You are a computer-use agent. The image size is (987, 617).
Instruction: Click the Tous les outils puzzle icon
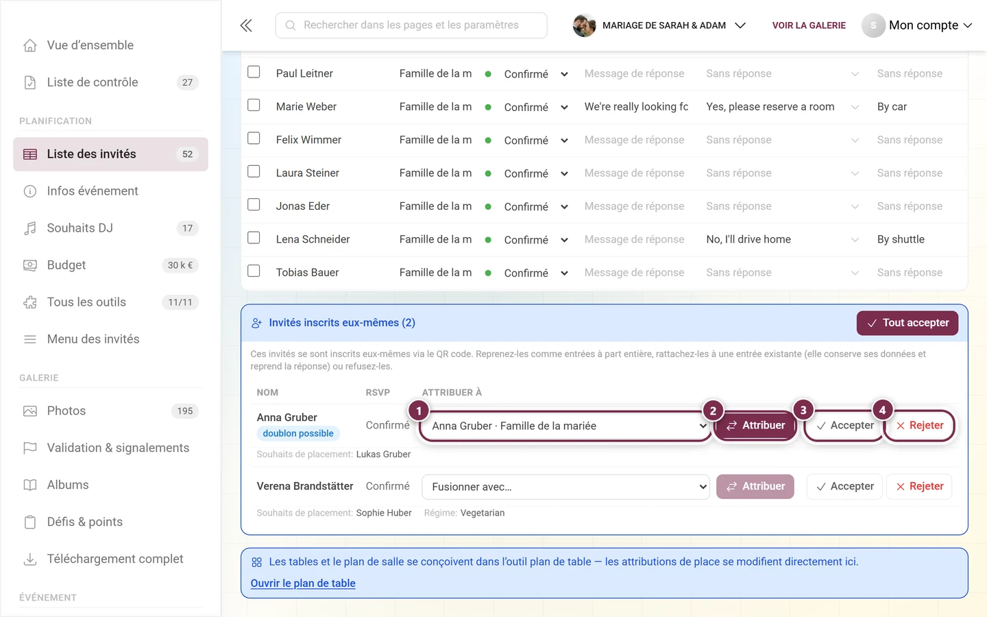[x=30, y=302]
